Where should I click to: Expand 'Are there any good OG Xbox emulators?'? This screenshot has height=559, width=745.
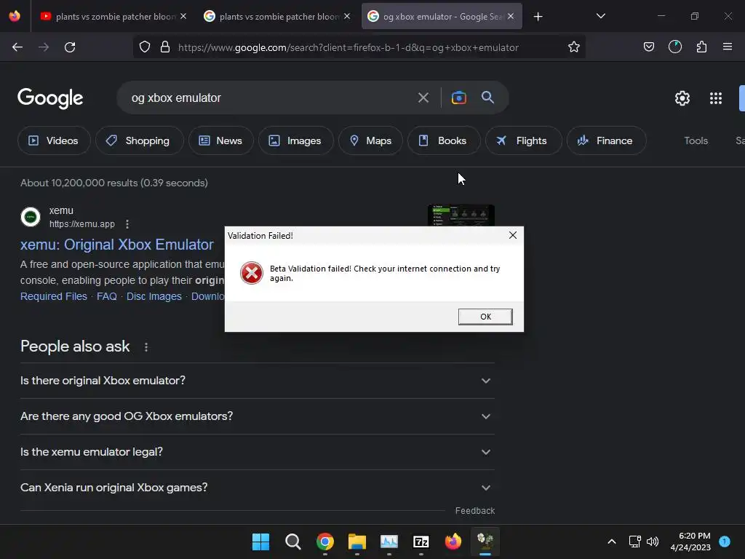coord(257,416)
